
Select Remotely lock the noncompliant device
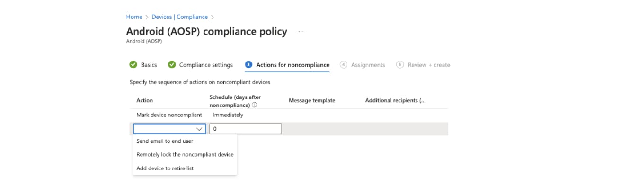pyautogui.click(x=185, y=154)
